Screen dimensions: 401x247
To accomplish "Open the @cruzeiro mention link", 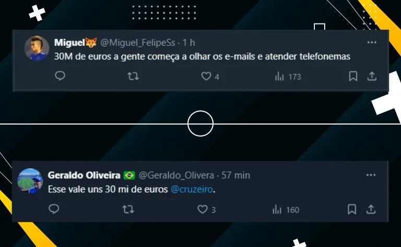I will (x=192, y=189).
